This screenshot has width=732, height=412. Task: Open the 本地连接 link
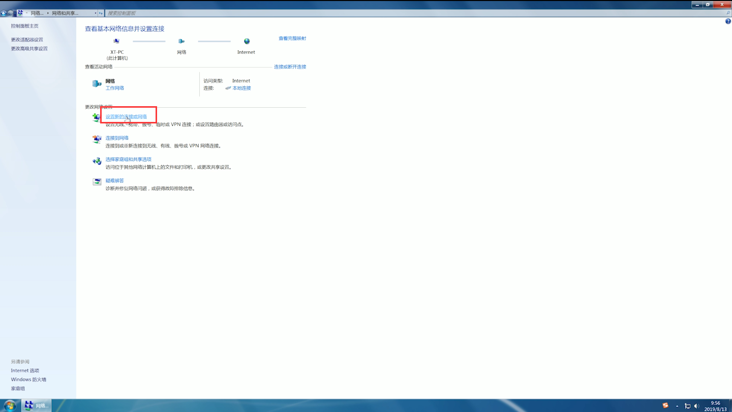[x=241, y=88]
